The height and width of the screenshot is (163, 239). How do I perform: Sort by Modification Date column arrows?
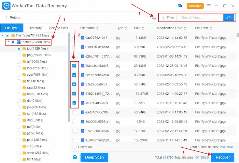pyautogui.click(x=185, y=28)
